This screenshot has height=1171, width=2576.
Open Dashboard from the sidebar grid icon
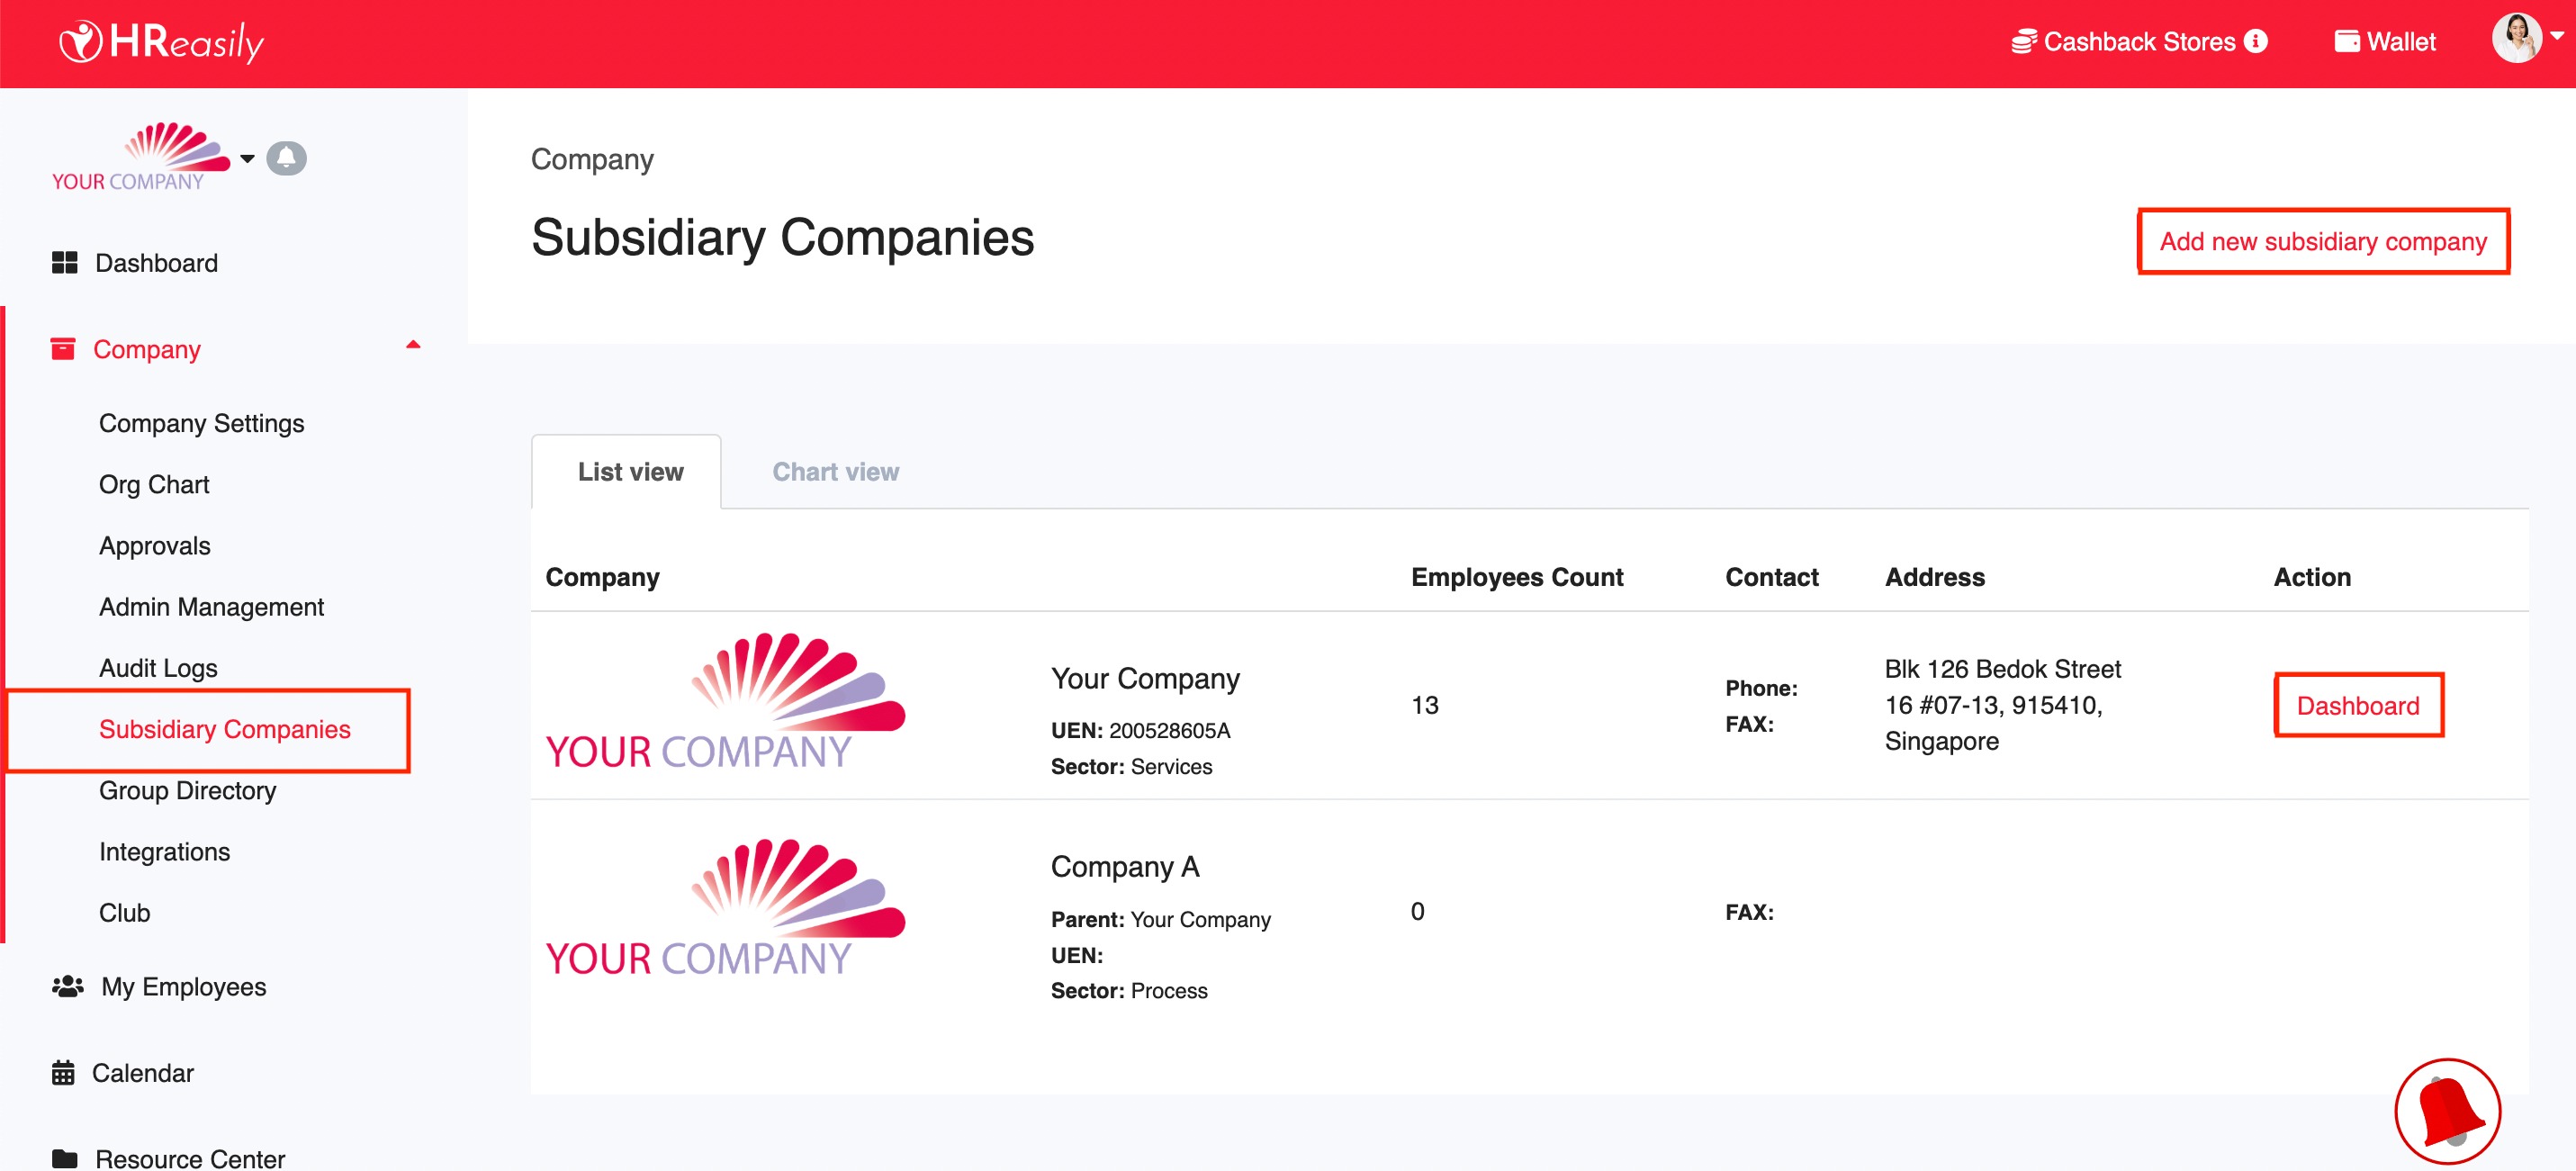(65, 263)
